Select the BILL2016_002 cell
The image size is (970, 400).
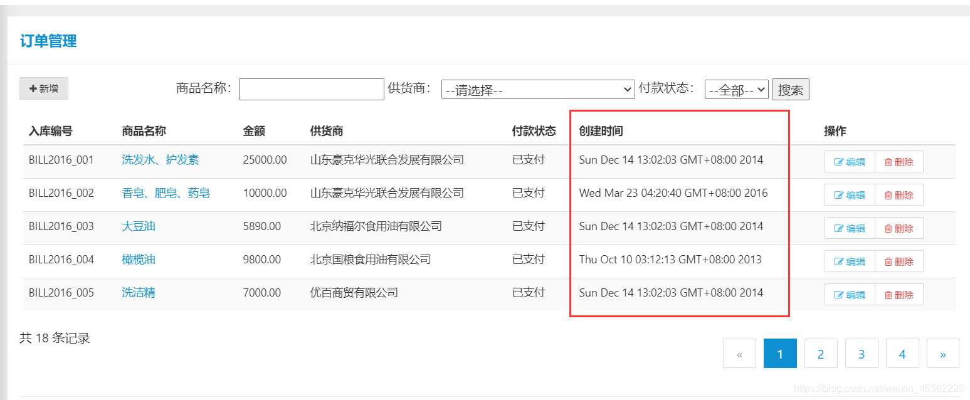61,193
